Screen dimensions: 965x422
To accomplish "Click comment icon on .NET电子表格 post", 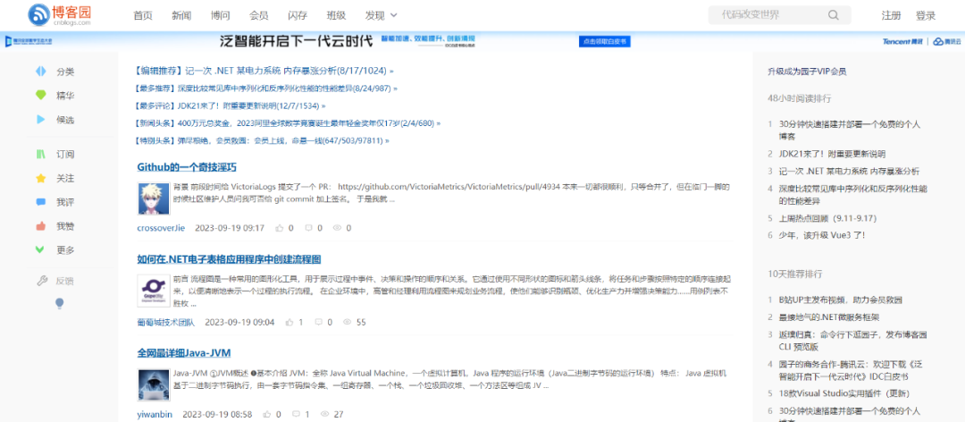I will [319, 322].
